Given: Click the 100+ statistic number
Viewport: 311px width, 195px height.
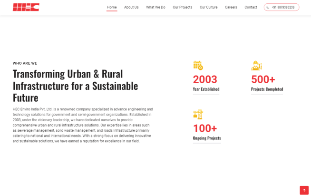Looking at the screenshot, I should click(205, 128).
